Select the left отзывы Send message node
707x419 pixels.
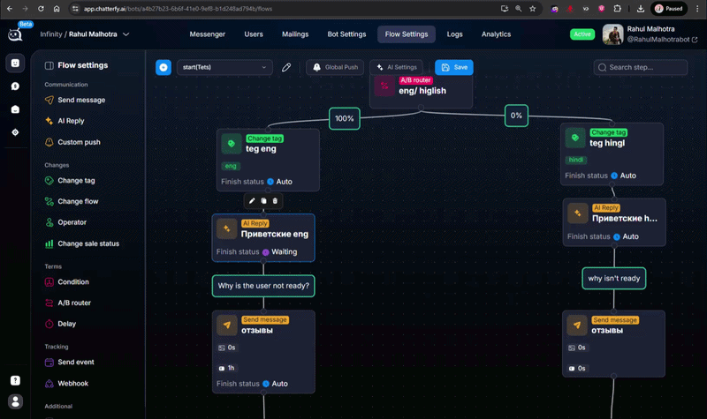point(263,352)
